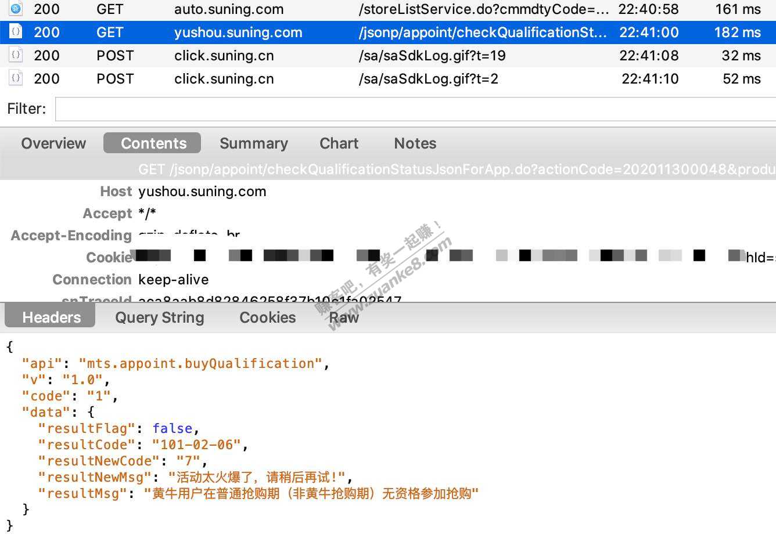This screenshot has width=776, height=549.
Task: Click the /storeListService.do path cell
Action: [x=484, y=9]
